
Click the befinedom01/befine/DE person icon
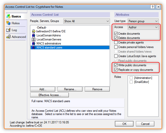click(x=34, y=31)
